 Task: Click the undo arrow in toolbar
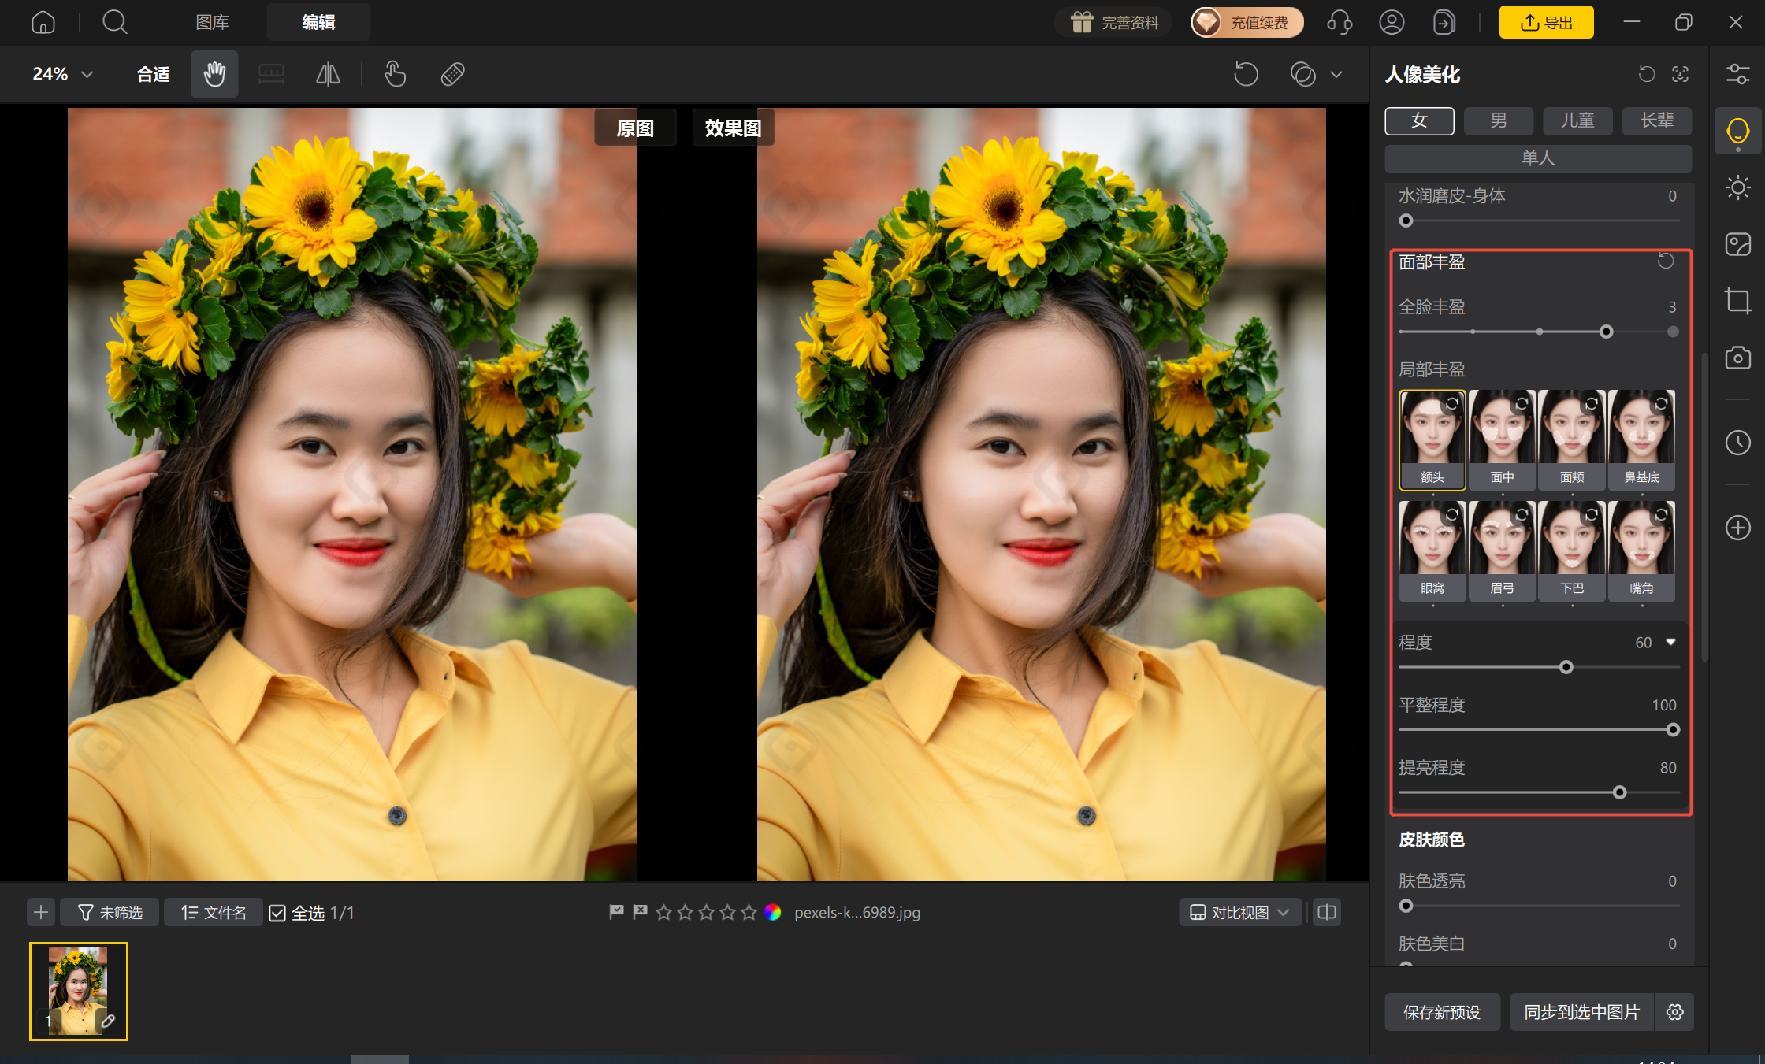tap(1246, 74)
